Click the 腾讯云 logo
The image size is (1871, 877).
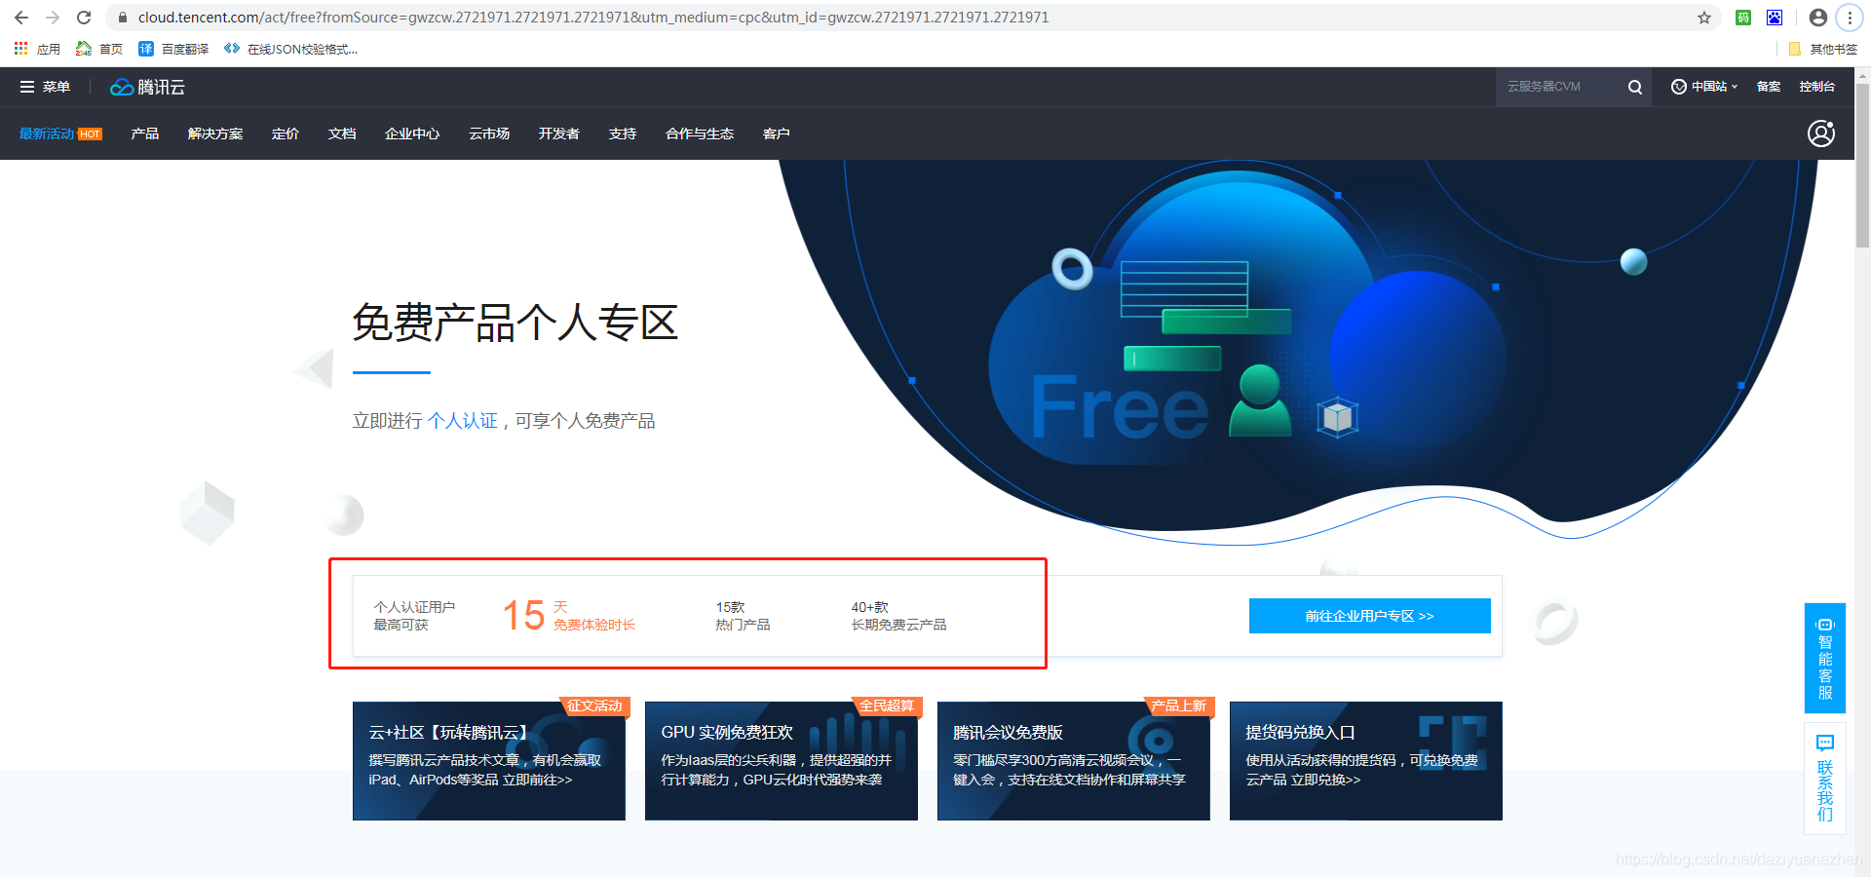pos(147,87)
